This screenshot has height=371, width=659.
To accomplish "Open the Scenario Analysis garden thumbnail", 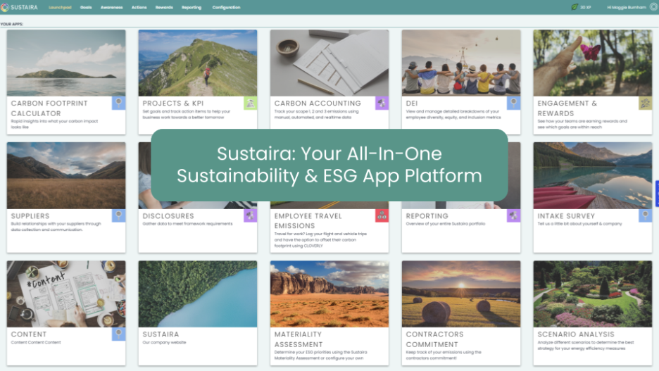I will click(593, 294).
